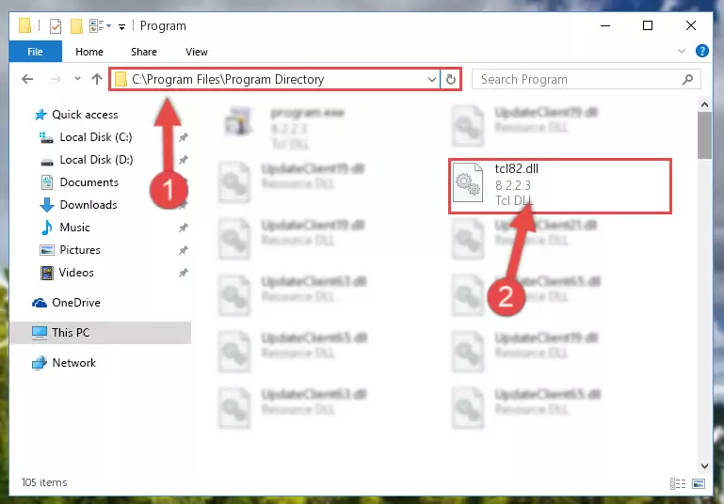This screenshot has height=504, width=724.
Task: Select the tcl82.dll file
Action: pos(559,186)
